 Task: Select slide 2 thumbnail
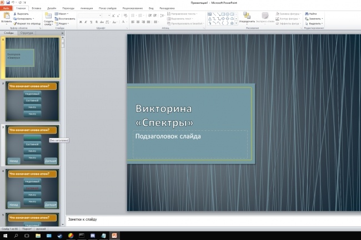[x=32, y=101]
